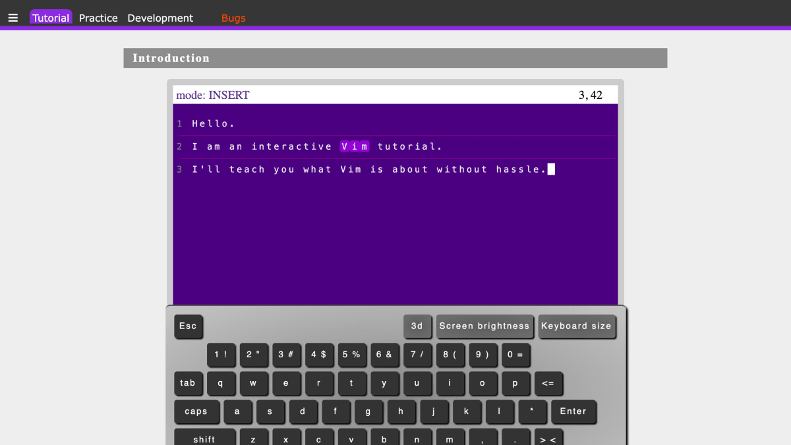Tap the e key

pyautogui.click(x=286, y=383)
